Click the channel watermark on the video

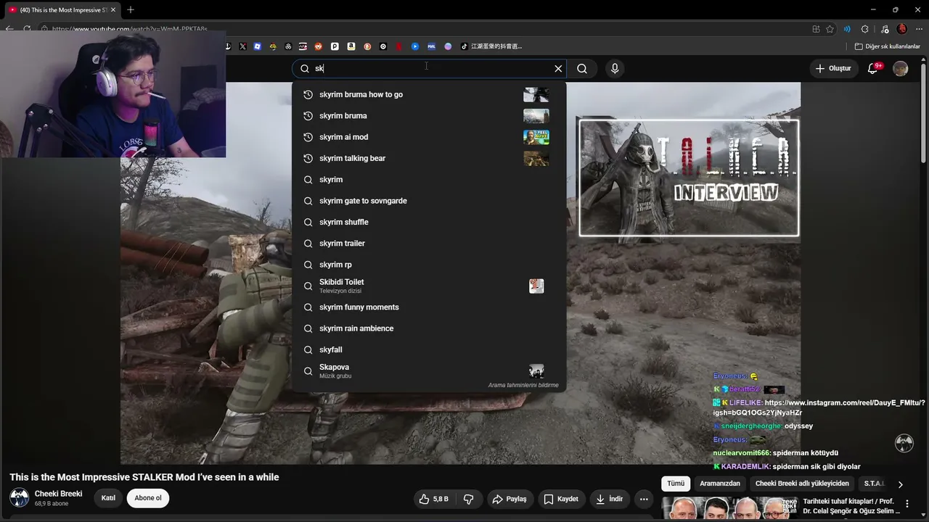[904, 443]
